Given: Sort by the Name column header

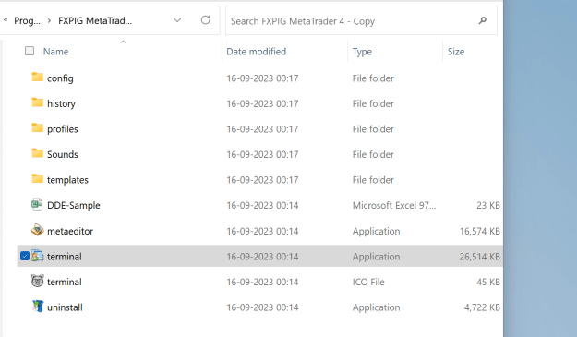Looking at the screenshot, I should pyautogui.click(x=56, y=52).
